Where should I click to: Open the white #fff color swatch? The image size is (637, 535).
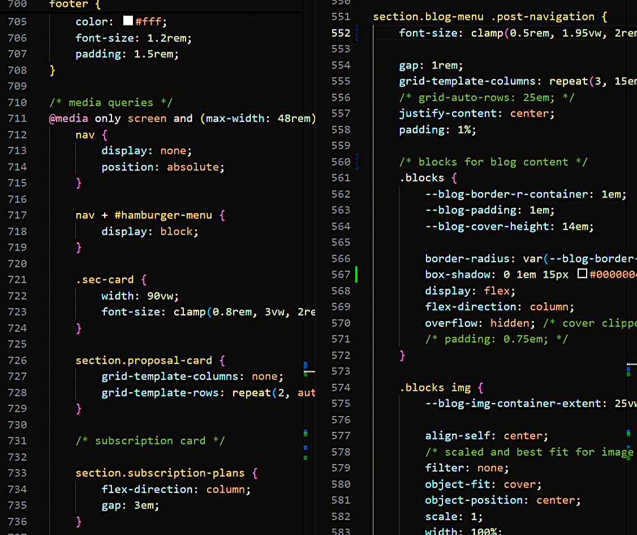pos(128,21)
